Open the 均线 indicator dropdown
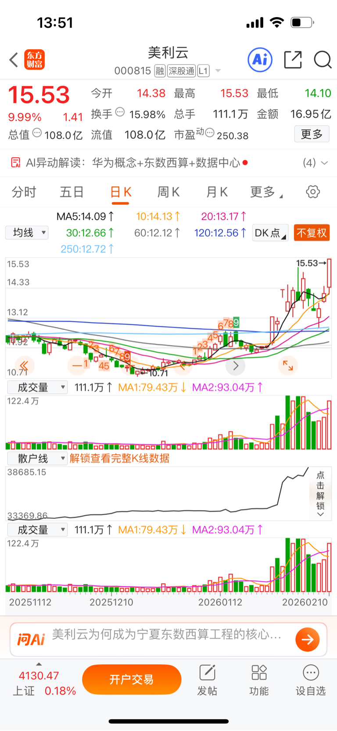Screen dimensions: 337x731 coord(27,233)
